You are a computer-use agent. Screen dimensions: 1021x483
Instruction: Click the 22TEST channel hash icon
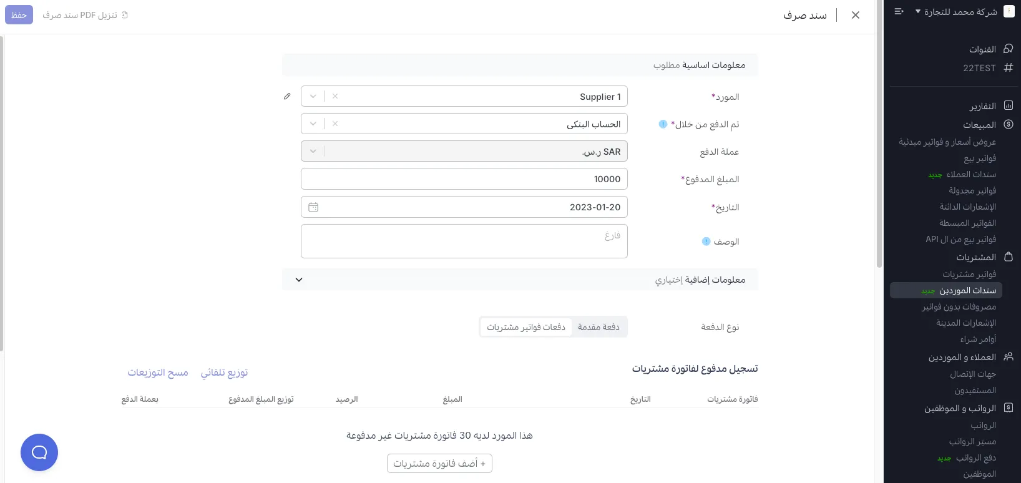[1009, 68]
